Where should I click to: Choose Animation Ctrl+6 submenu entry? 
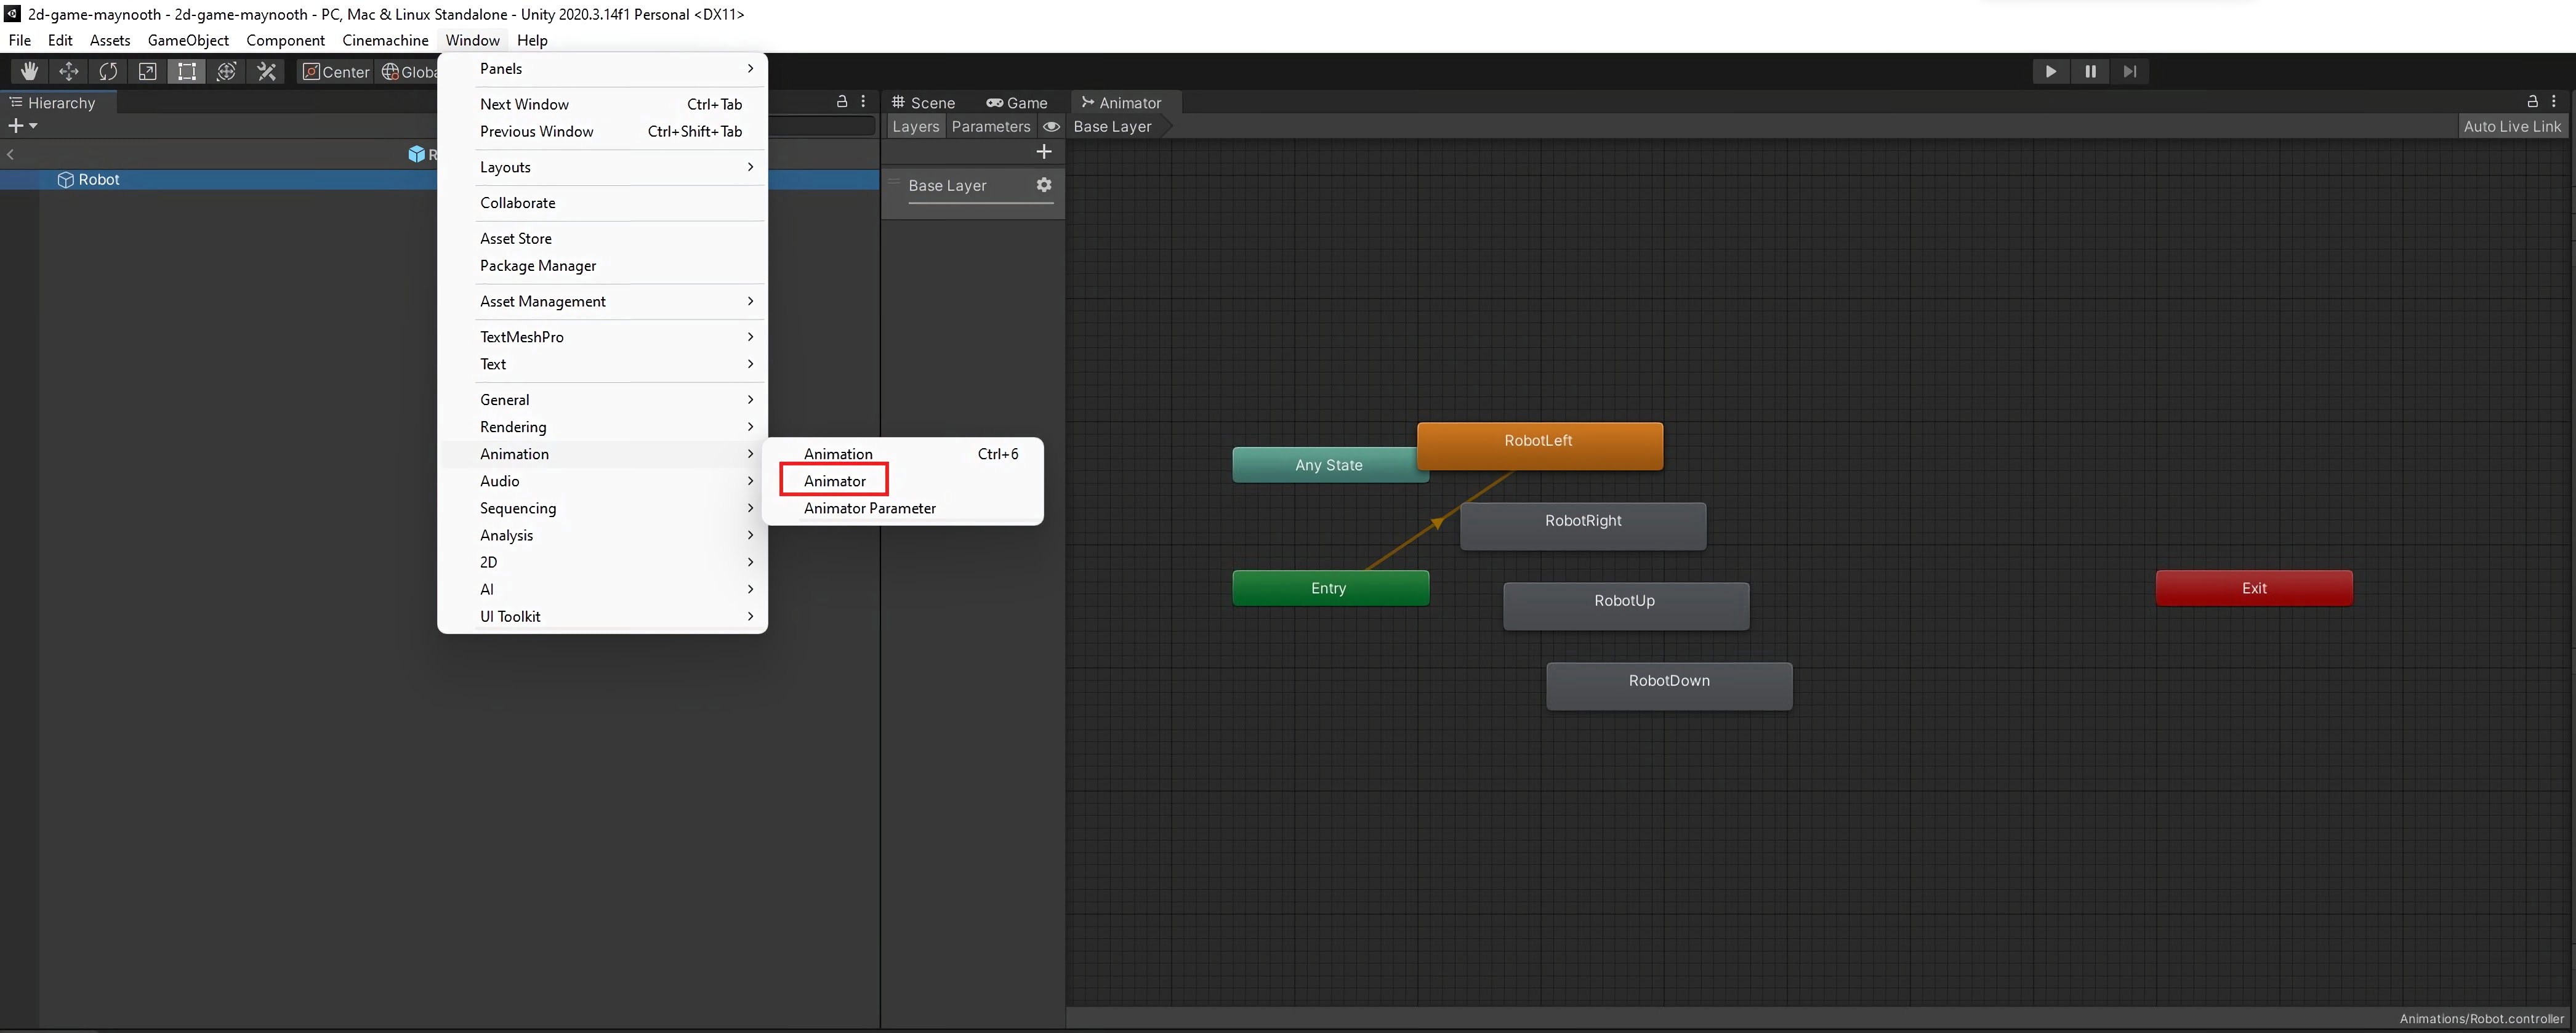point(903,454)
